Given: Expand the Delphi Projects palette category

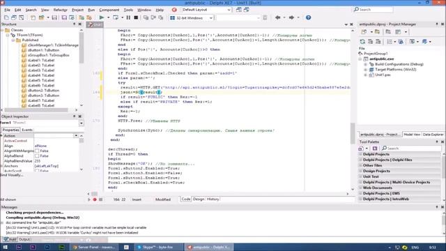Looking at the screenshot, I should point(360,154).
